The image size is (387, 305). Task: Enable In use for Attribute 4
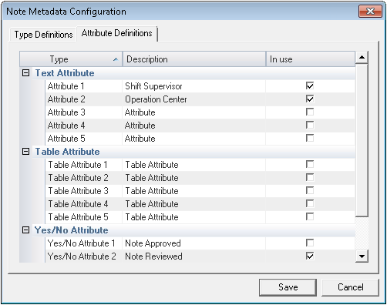pyautogui.click(x=310, y=125)
